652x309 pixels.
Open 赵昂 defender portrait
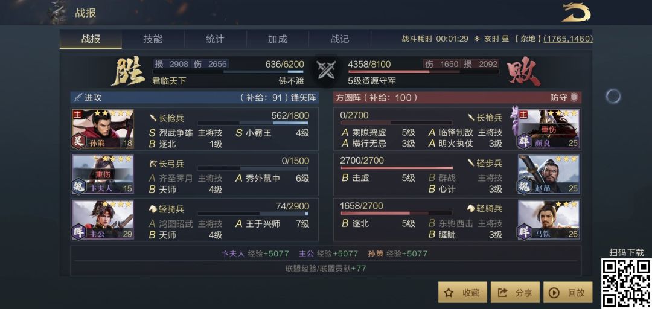click(549, 173)
